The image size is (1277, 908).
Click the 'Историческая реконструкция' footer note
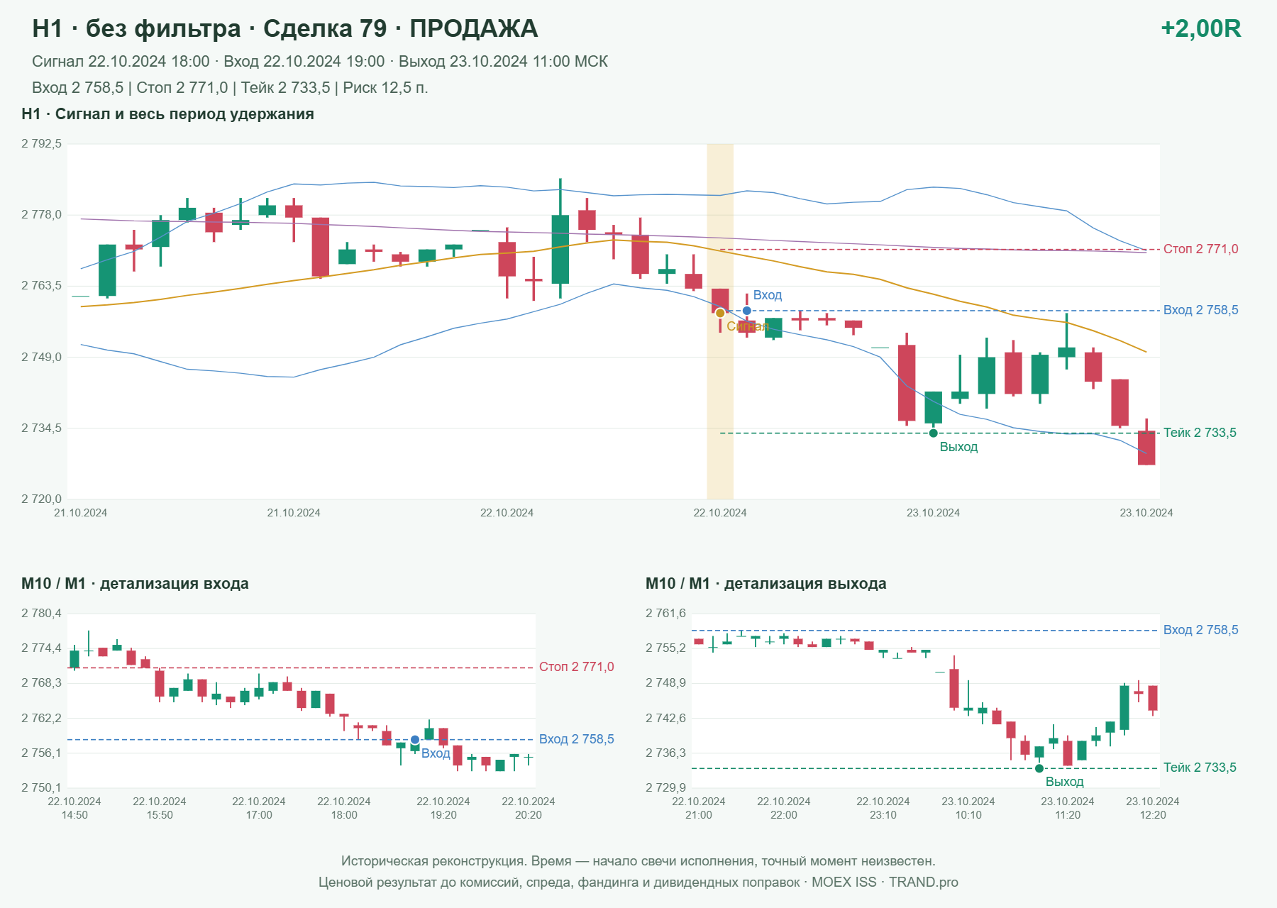pos(638,861)
